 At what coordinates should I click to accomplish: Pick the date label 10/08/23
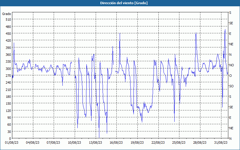coord(74,143)
